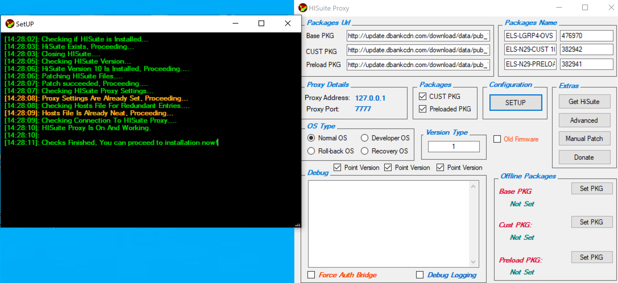
Task: Click the 476970 package ID field
Action: [586, 36]
